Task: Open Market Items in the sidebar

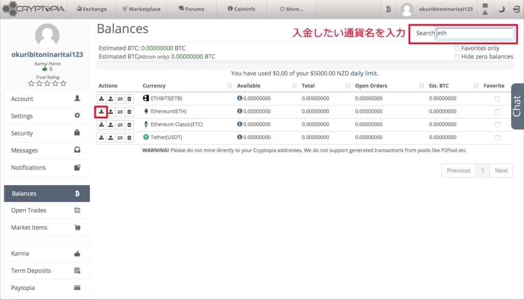Action: click(47, 227)
